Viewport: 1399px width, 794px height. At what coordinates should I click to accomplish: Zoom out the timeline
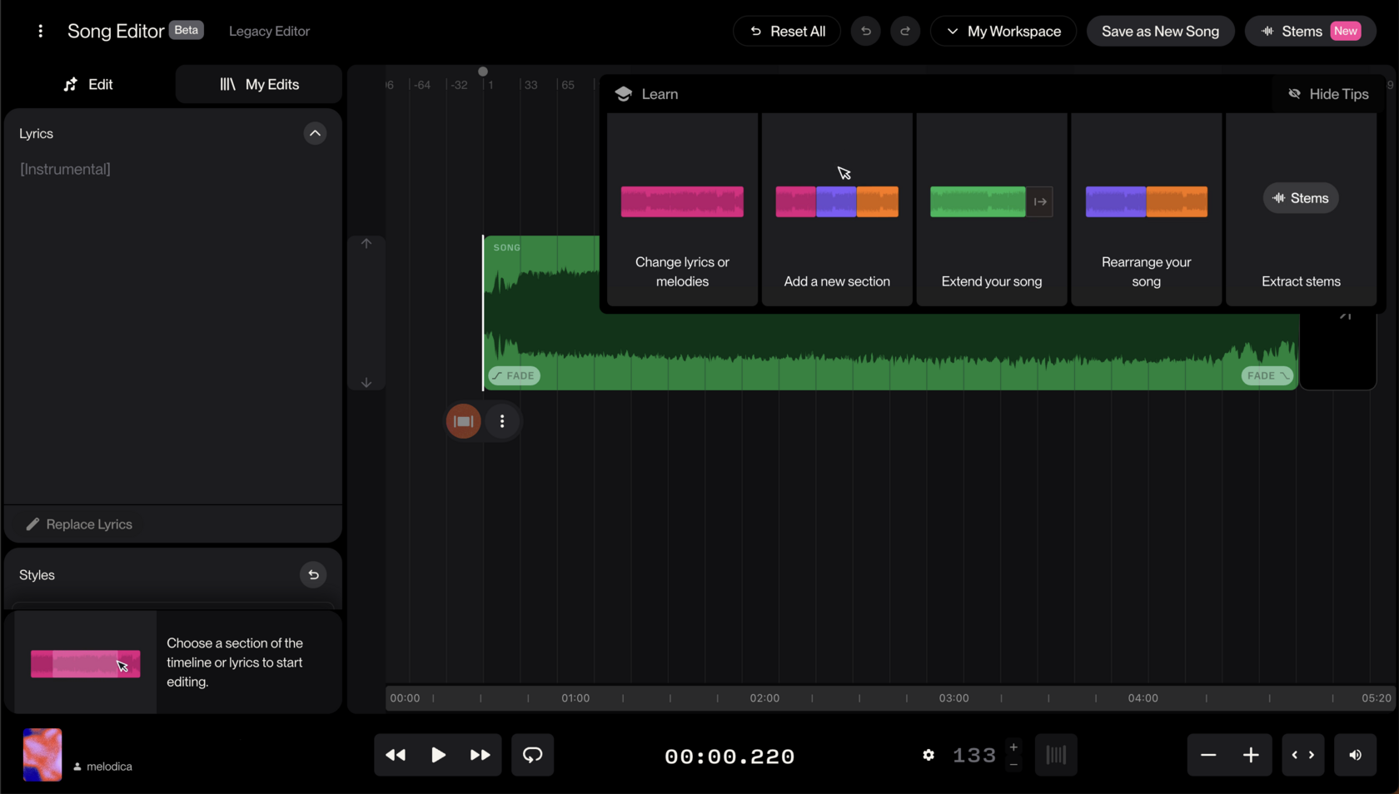click(x=1208, y=755)
